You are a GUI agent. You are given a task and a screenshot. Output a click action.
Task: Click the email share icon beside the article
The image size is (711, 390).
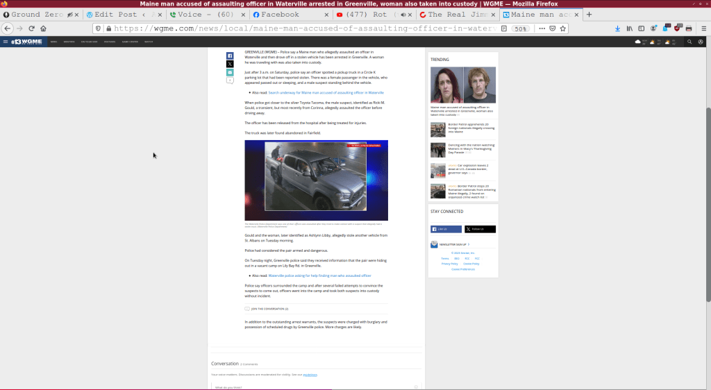pyautogui.click(x=230, y=72)
